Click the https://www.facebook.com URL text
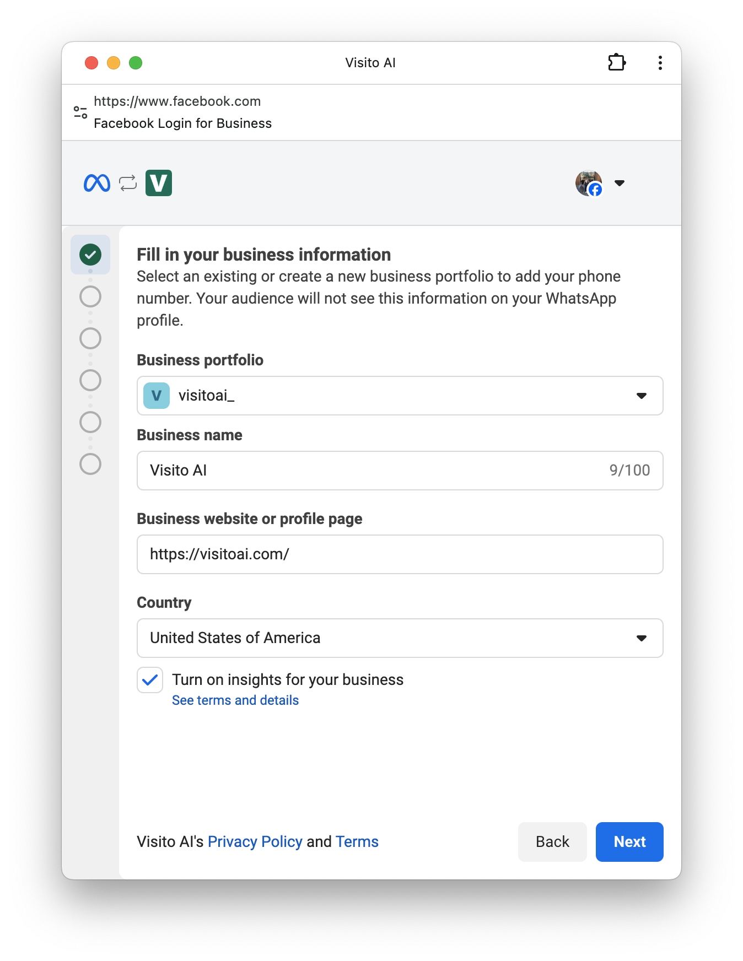 (177, 101)
